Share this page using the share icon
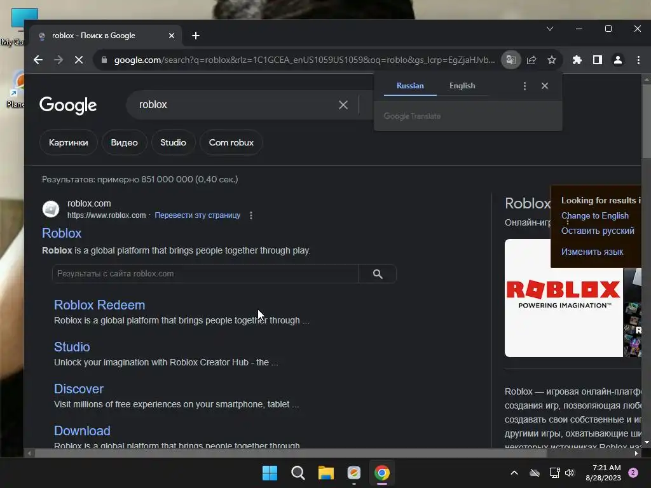Image resolution: width=651 pixels, height=488 pixels. pyautogui.click(x=531, y=60)
